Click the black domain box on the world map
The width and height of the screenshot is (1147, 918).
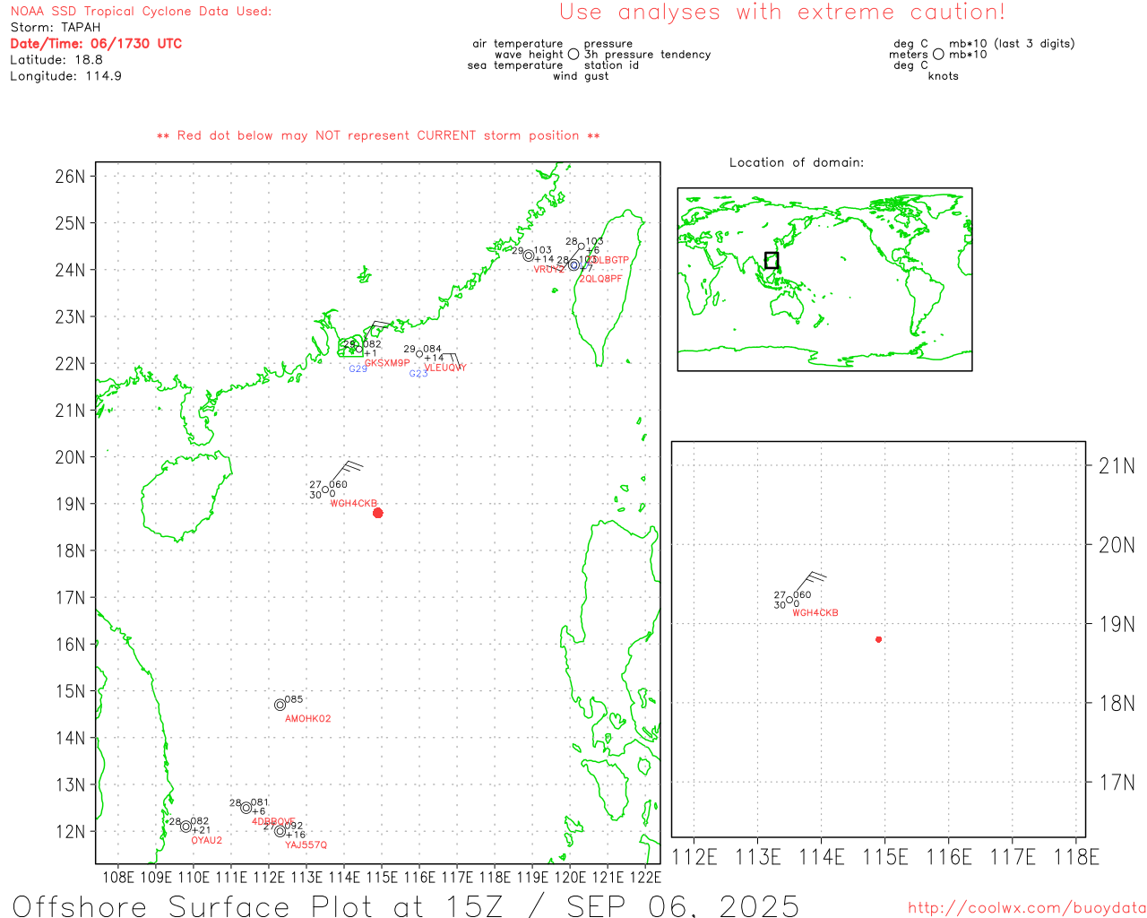coord(772,260)
